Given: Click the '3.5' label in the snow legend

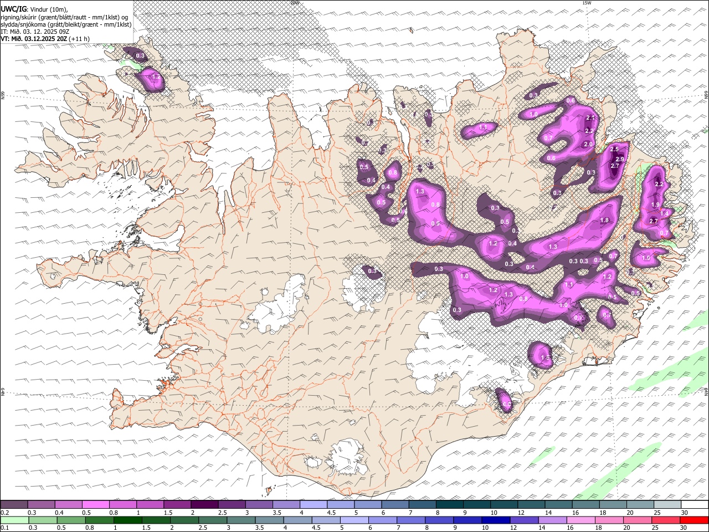Looking at the screenshot, I should pos(277,513).
